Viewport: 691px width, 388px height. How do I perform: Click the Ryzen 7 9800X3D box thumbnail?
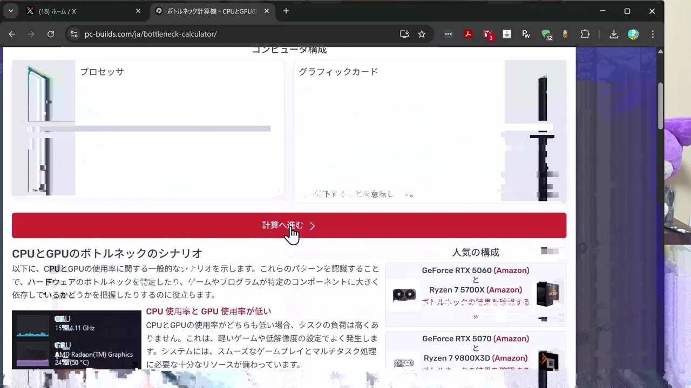tap(547, 361)
